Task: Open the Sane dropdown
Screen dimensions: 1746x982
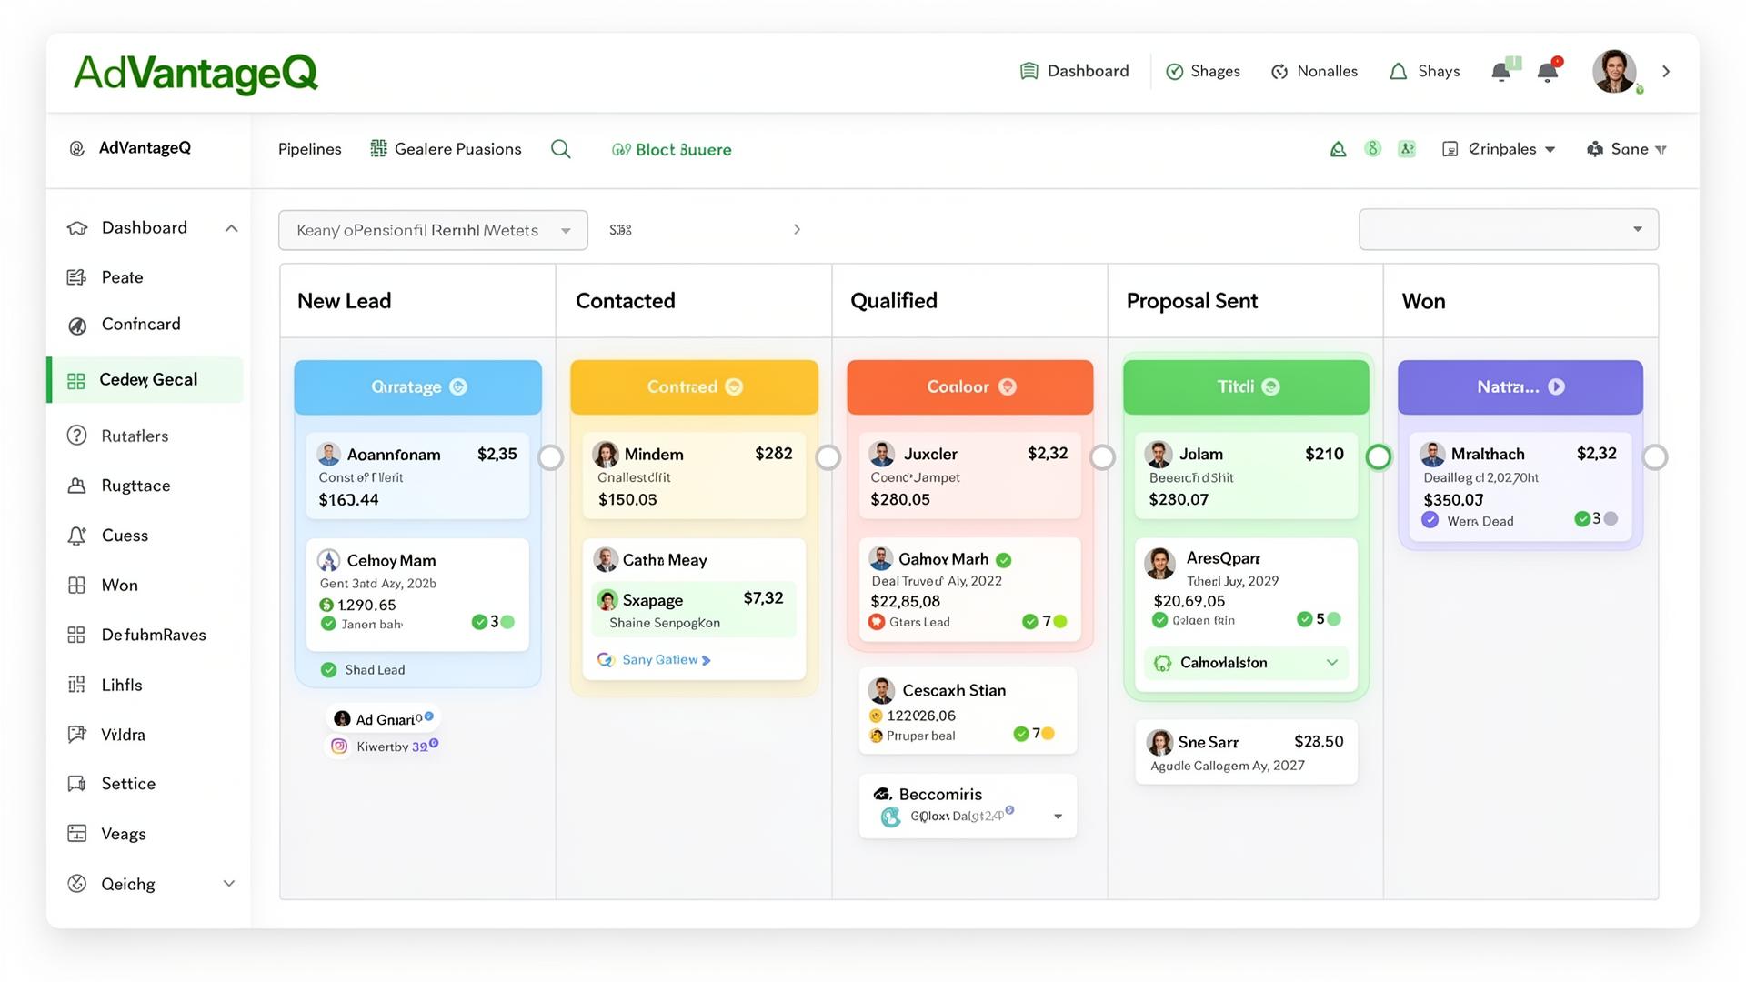Action: pyautogui.click(x=1627, y=149)
